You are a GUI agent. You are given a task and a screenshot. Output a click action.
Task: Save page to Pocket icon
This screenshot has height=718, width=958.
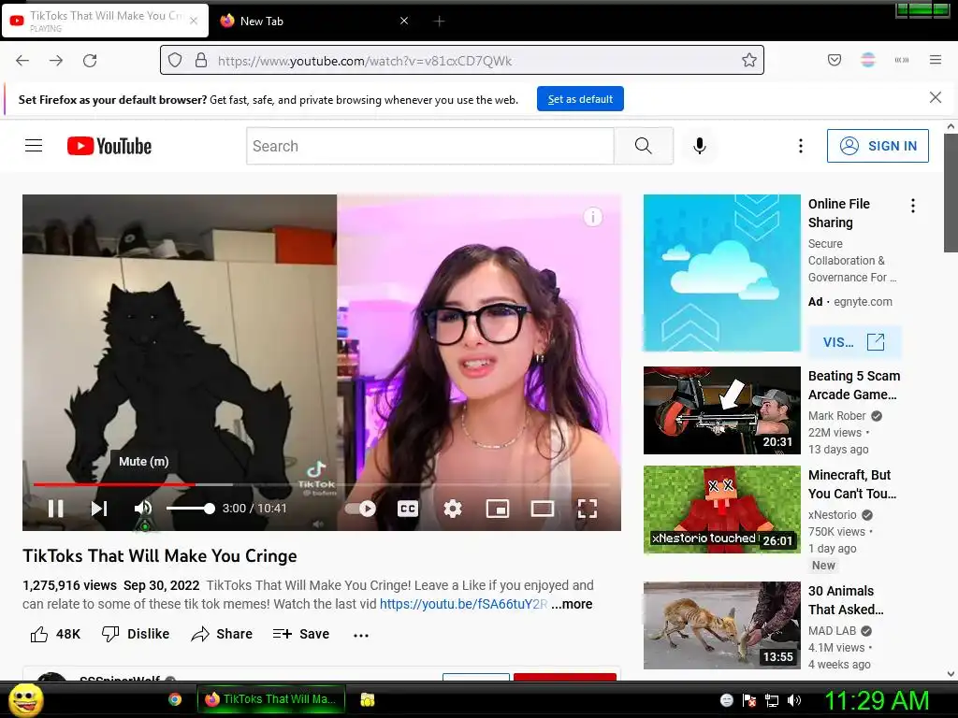point(835,60)
